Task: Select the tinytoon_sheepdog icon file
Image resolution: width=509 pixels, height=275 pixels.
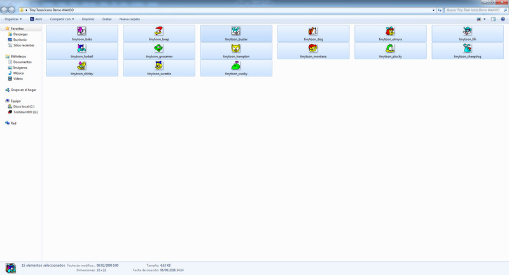Action: [x=468, y=51]
